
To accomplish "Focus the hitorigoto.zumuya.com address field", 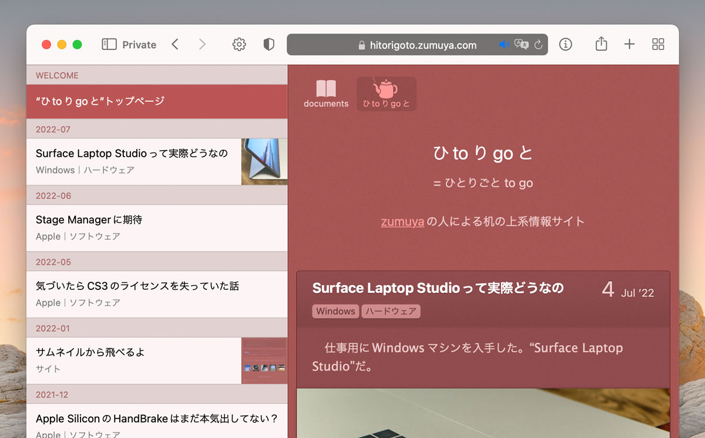I will (417, 45).
